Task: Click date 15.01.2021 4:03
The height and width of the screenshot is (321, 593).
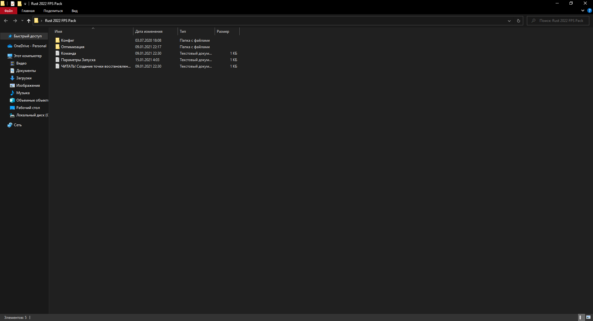Action: pos(147,60)
